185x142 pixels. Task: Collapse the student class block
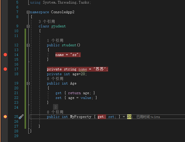tap(28, 26)
